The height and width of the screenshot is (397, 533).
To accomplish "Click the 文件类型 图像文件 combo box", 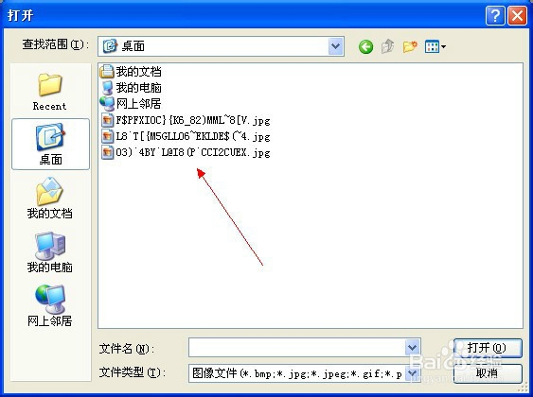I will point(305,373).
